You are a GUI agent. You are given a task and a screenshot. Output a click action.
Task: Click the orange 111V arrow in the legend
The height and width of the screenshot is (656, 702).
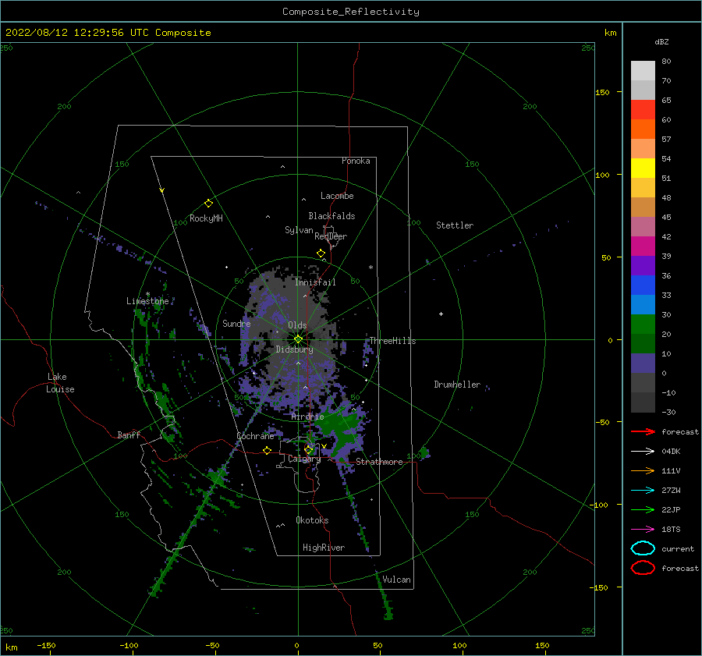(643, 470)
